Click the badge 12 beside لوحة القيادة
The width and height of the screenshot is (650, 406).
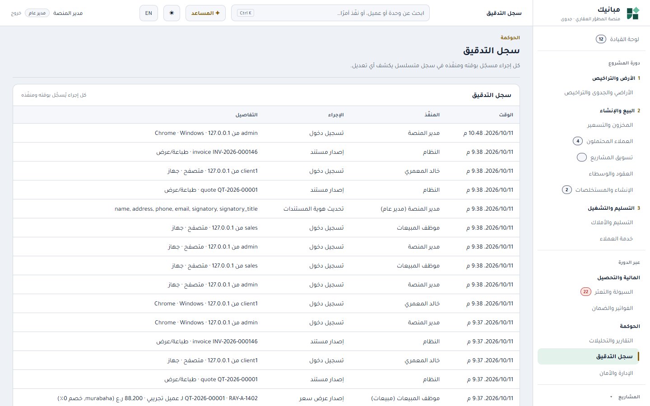point(601,39)
